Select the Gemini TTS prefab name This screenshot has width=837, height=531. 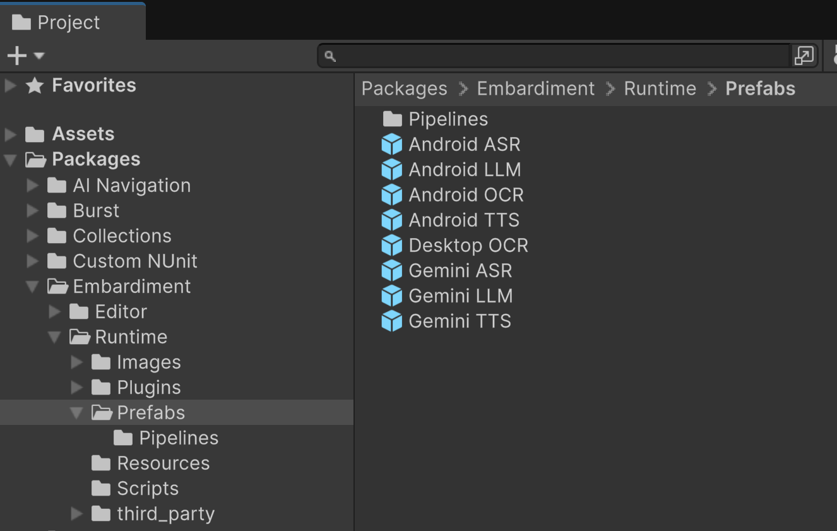460,321
